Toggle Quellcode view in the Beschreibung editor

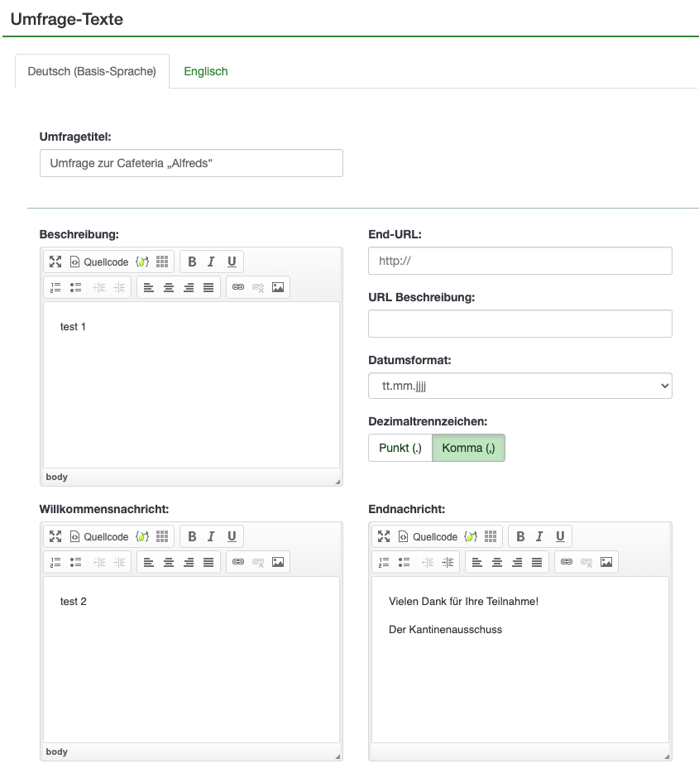pos(99,262)
